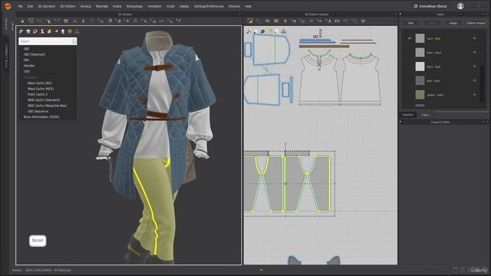The image size is (491, 276).
Task: Open the Retopology menu
Action: click(135, 6)
